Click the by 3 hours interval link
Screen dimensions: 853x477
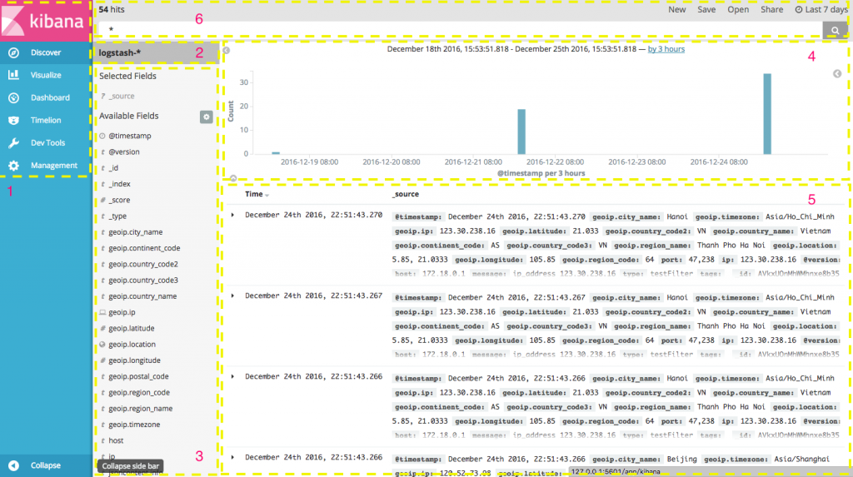coord(666,49)
